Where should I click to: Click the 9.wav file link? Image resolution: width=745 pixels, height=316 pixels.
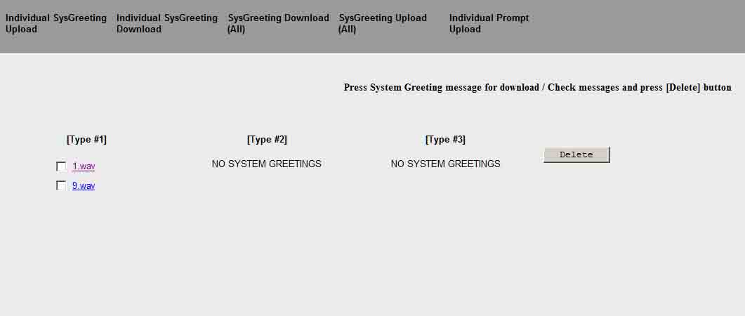84,186
